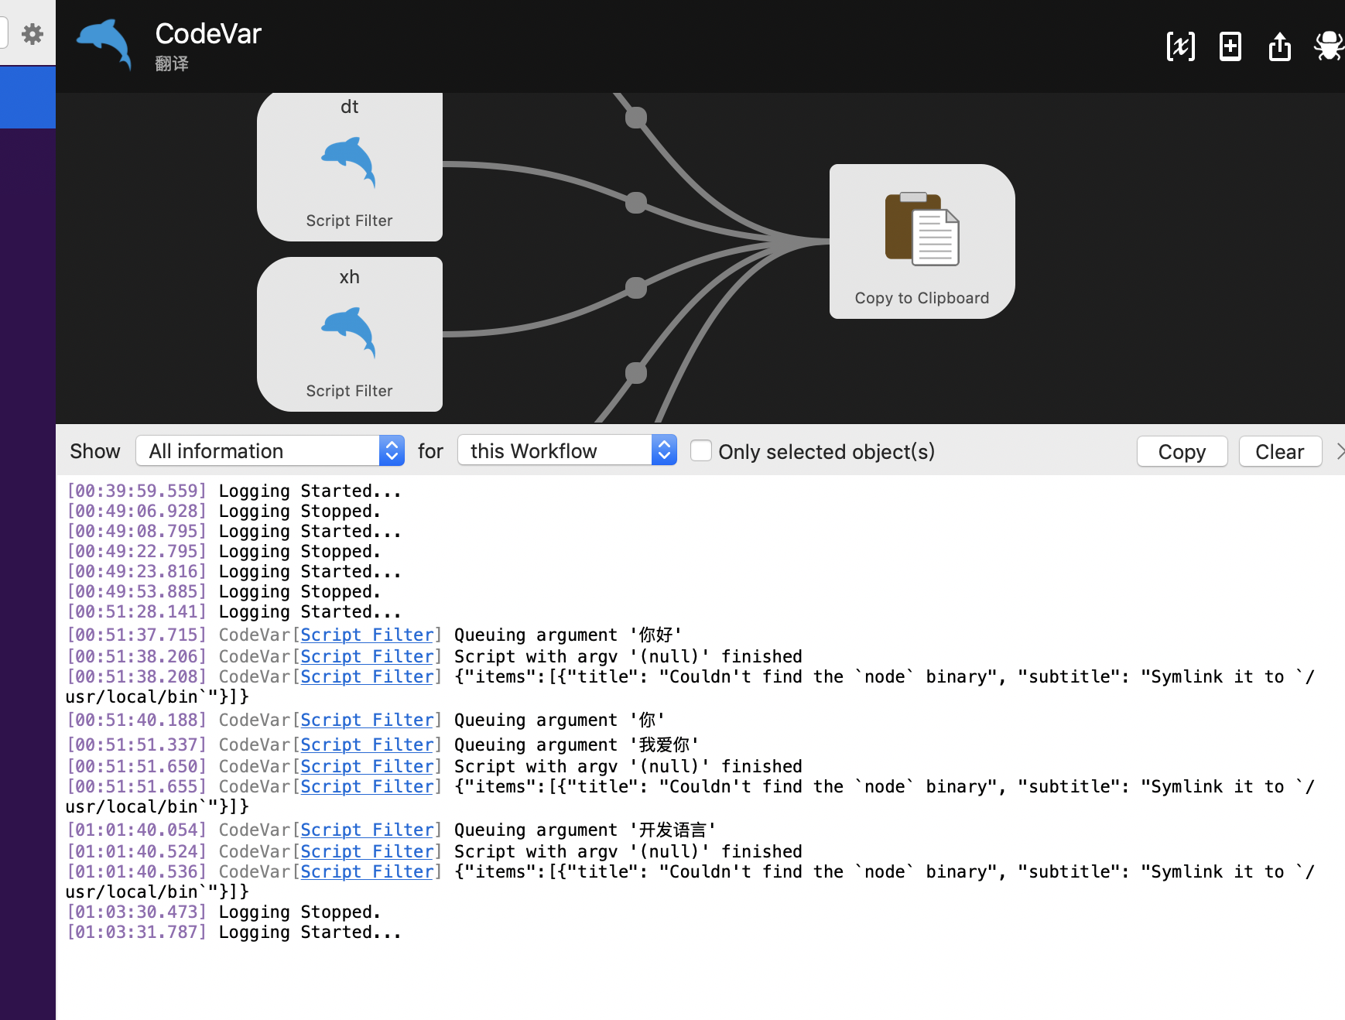Enable Only selected object(s) checkbox

pyautogui.click(x=700, y=450)
